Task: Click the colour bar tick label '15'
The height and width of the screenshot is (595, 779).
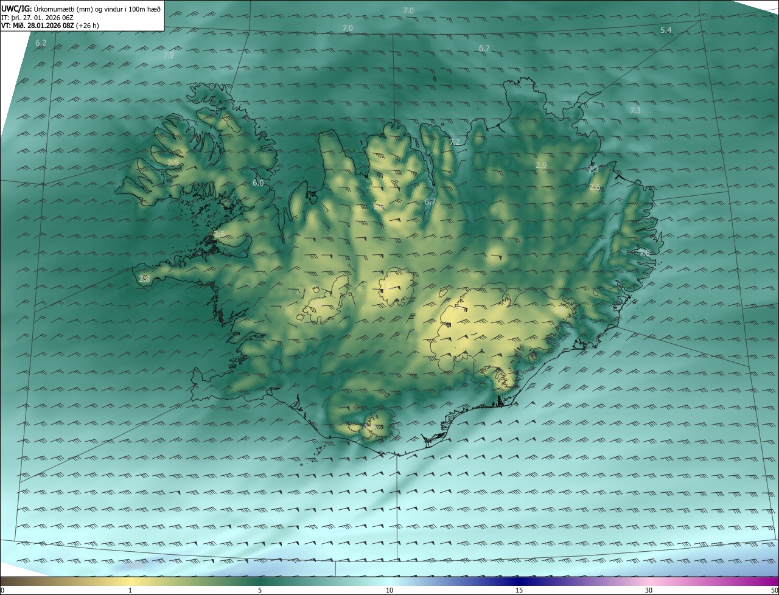Action: click(x=519, y=590)
